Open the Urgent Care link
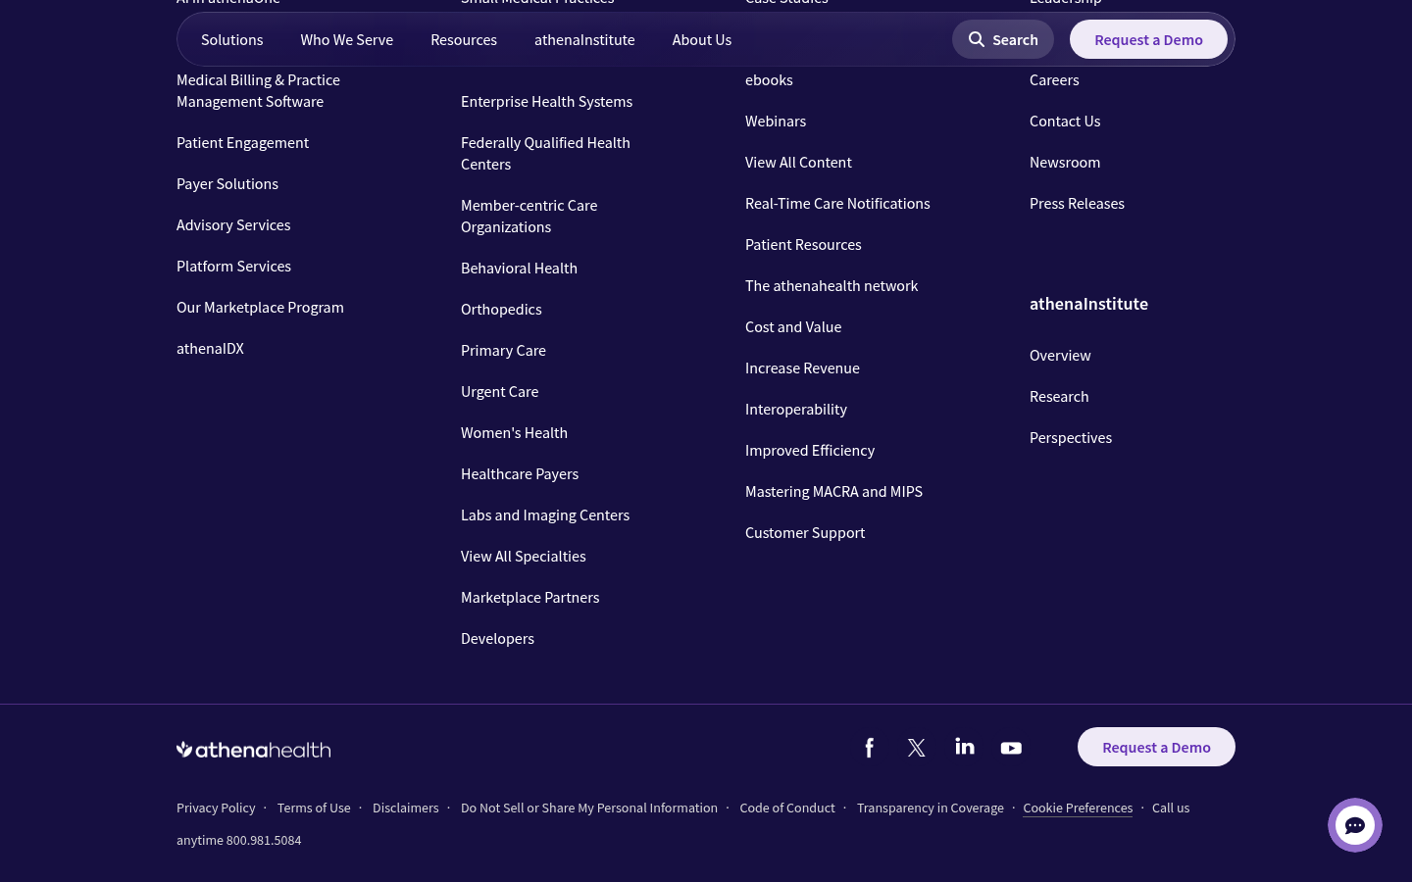The height and width of the screenshot is (882, 1412). pyautogui.click(x=499, y=391)
